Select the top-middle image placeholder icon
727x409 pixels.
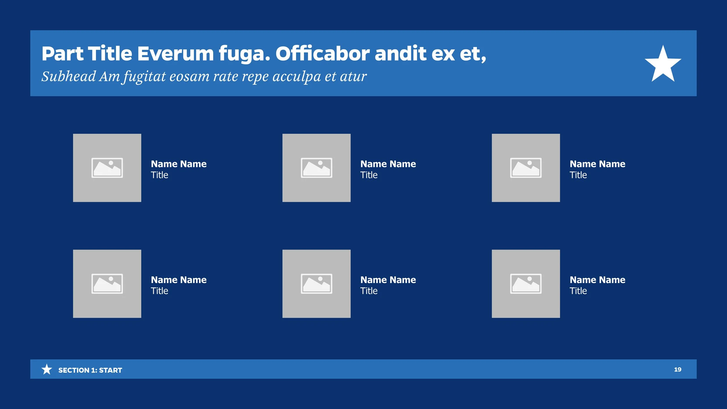point(316,168)
